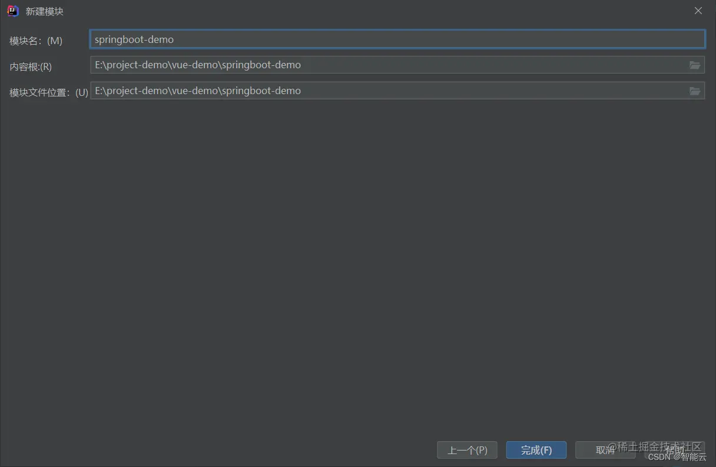Click the 内容根 label

coord(31,66)
